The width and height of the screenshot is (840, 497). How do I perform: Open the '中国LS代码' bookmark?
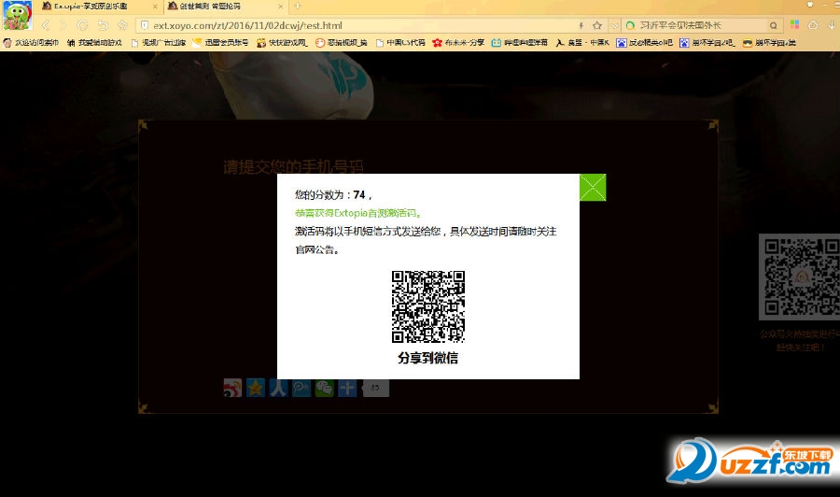(400, 43)
